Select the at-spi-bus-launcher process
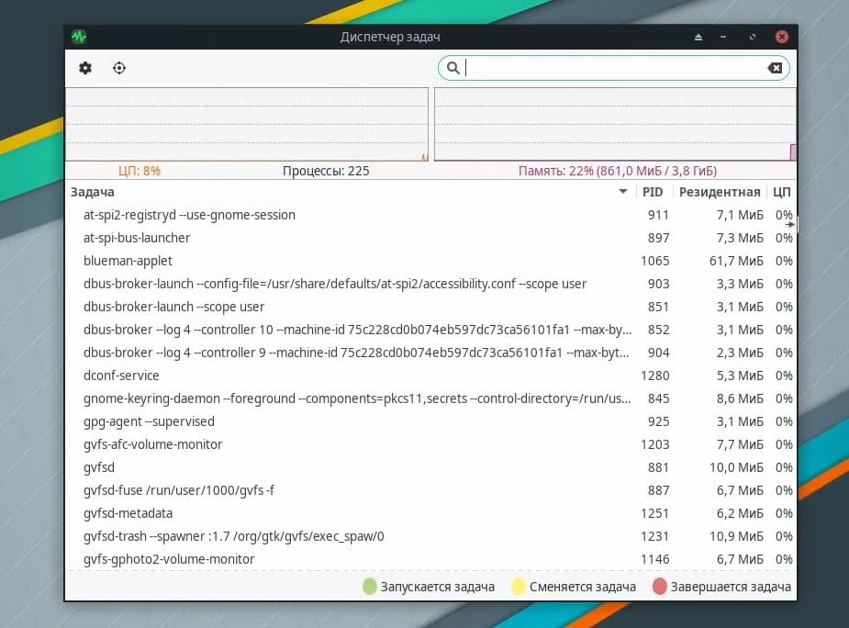The height and width of the screenshot is (628, 849). pyautogui.click(x=430, y=238)
